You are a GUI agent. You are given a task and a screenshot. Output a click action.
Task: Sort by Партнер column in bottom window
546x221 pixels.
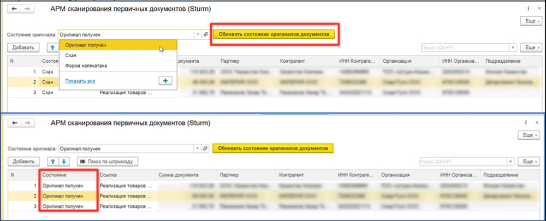pos(246,175)
